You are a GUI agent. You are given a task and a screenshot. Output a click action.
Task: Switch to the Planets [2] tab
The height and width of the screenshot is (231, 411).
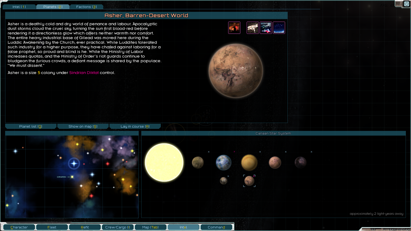click(x=53, y=7)
